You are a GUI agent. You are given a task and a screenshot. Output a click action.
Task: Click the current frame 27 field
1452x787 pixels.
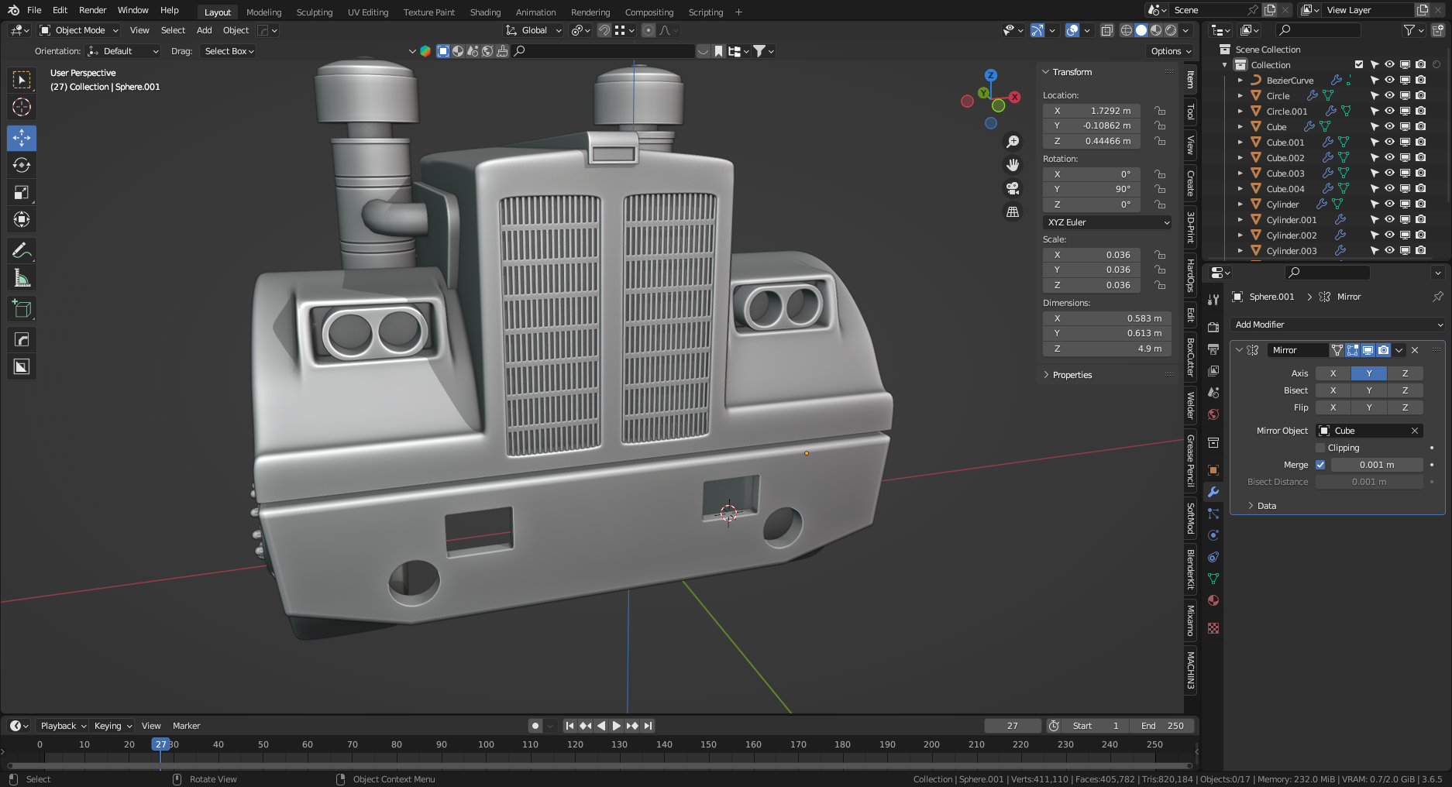coord(1013,726)
